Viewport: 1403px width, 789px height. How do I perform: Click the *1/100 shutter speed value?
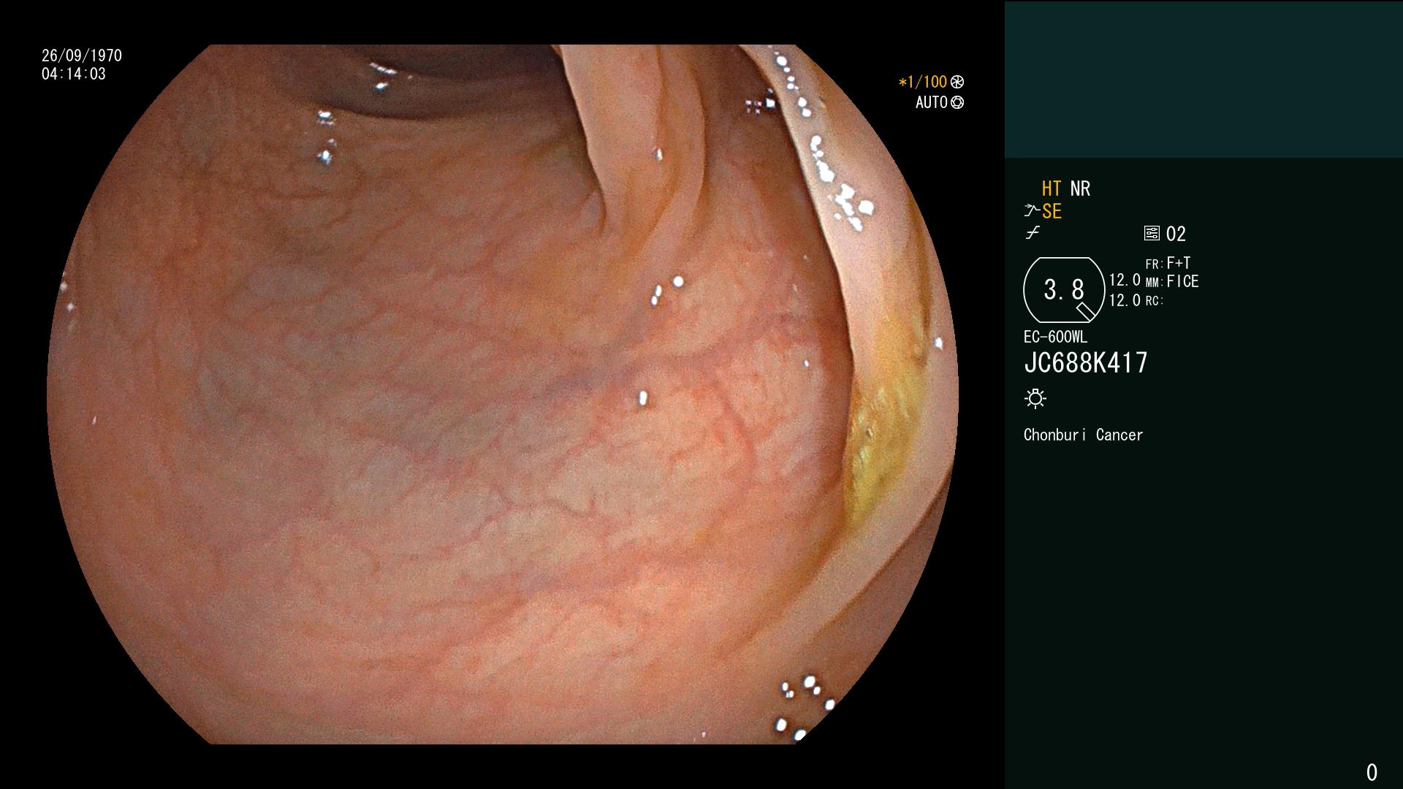(x=923, y=83)
